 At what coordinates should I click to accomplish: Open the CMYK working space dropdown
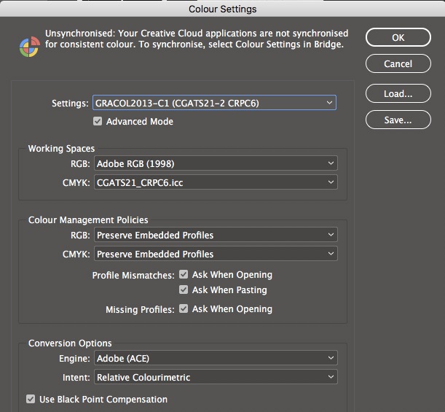pos(215,182)
